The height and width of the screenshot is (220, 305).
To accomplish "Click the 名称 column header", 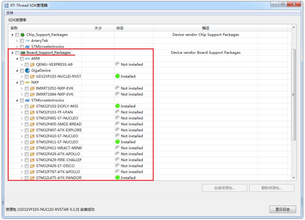I will 45,28.
